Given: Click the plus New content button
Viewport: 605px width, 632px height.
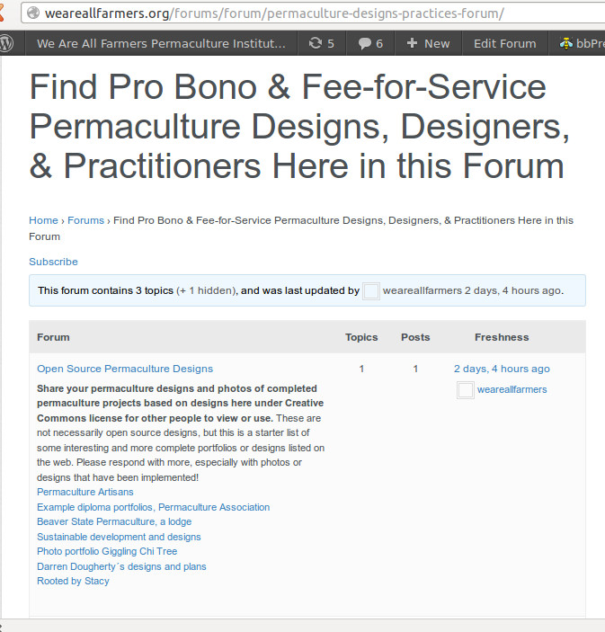Looking at the screenshot, I should click(x=428, y=43).
